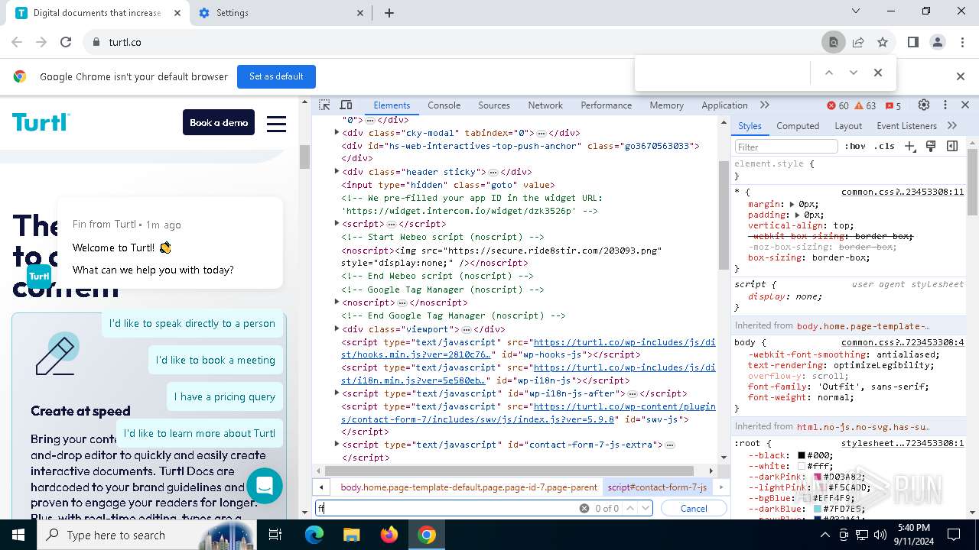The width and height of the screenshot is (979, 550).
Task: Toggle the :hov element state panel
Action: (x=854, y=146)
